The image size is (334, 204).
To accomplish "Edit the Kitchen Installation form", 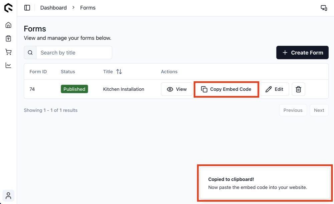I will [x=274, y=89].
